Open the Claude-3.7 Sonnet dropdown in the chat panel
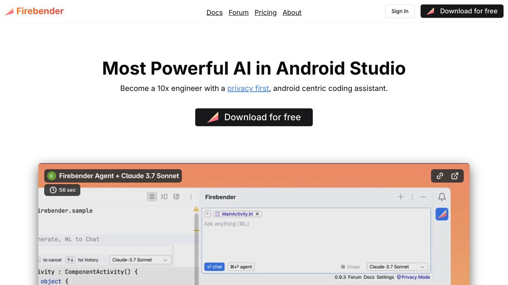The height and width of the screenshot is (285, 508). click(x=397, y=267)
